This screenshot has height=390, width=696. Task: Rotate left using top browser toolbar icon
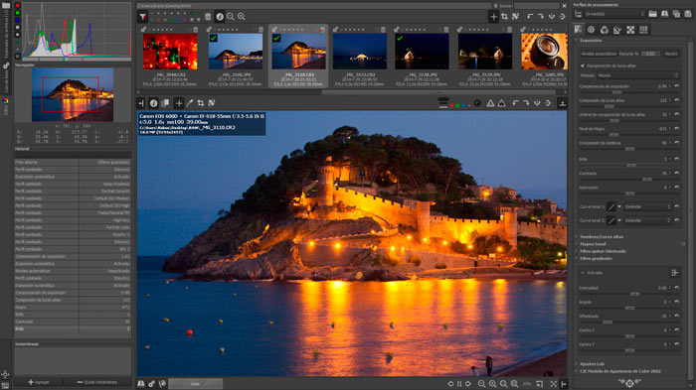click(530, 17)
